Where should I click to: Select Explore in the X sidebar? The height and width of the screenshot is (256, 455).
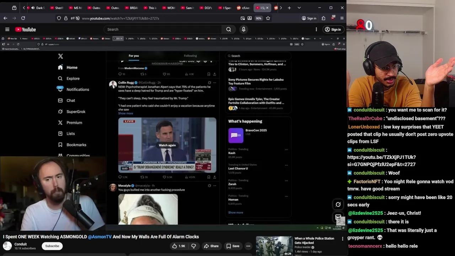point(69,79)
